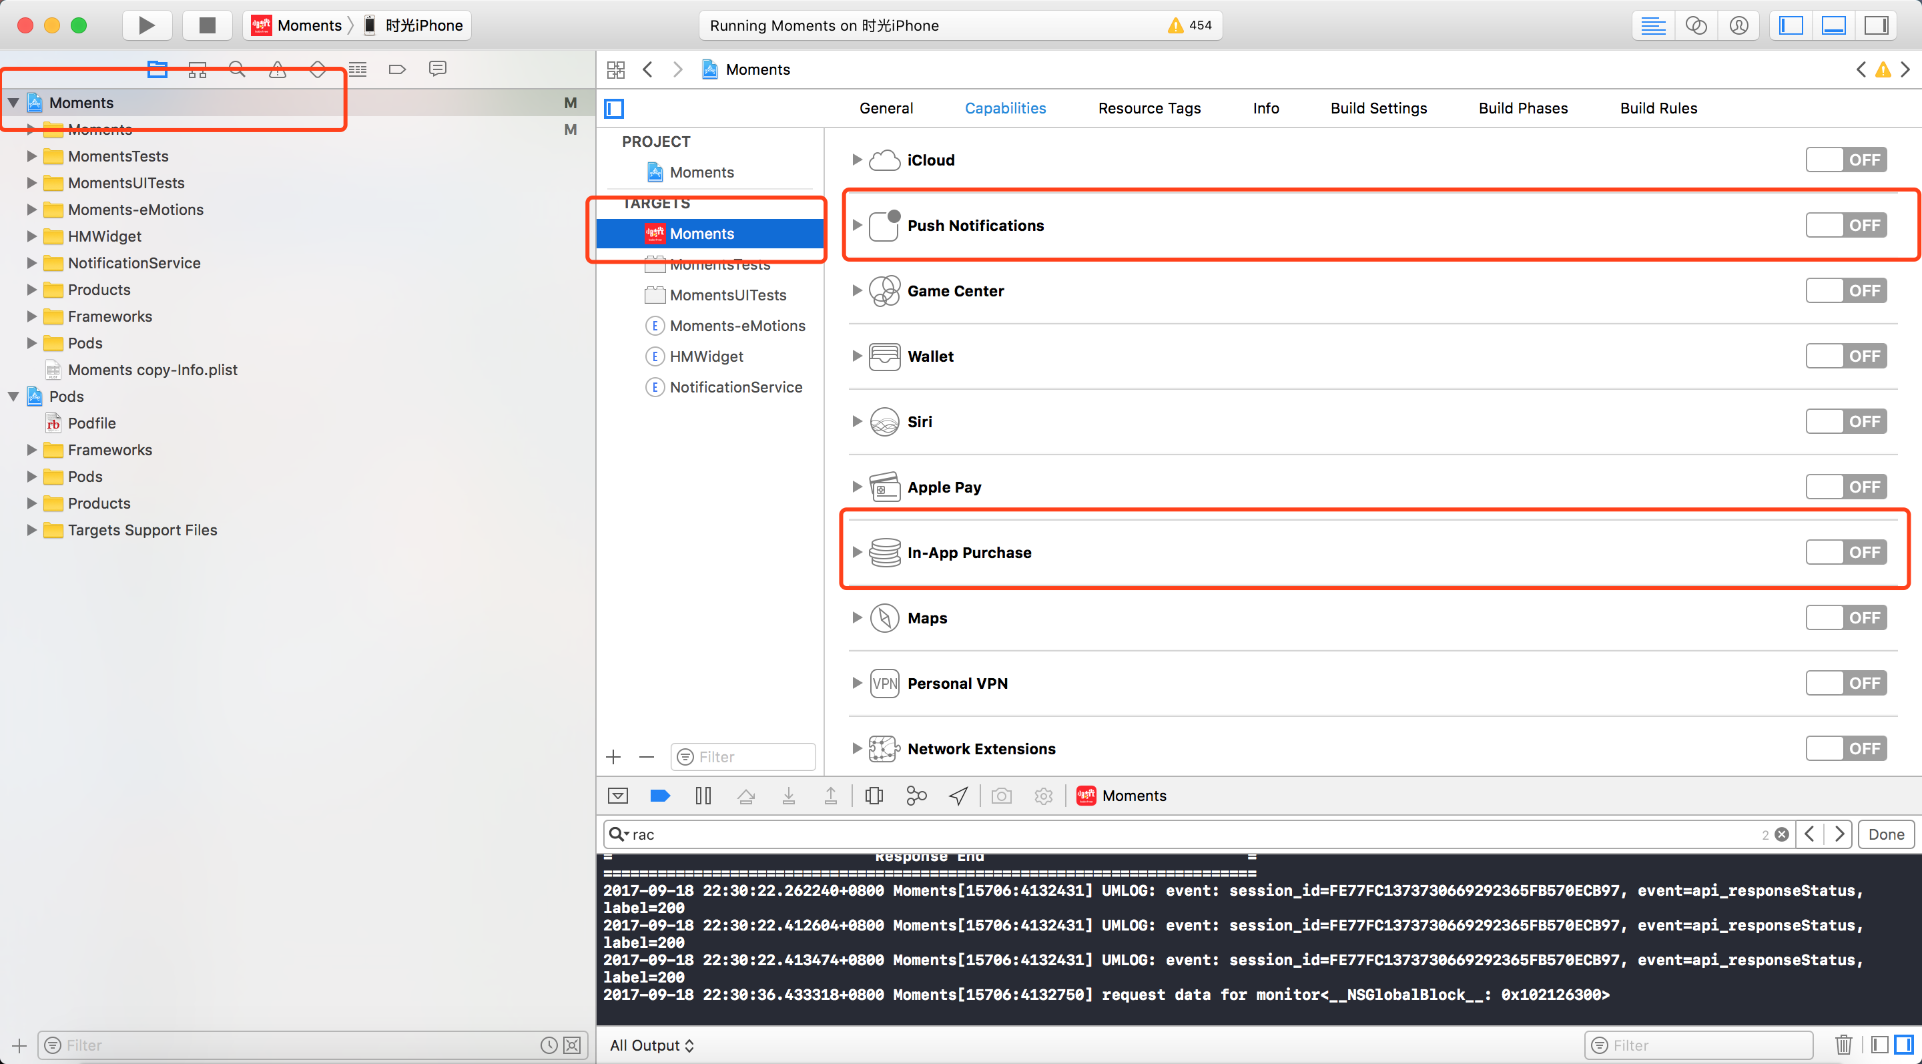Viewport: 1922px width, 1064px height.
Task: Clear the console search text
Action: pos(1781,834)
